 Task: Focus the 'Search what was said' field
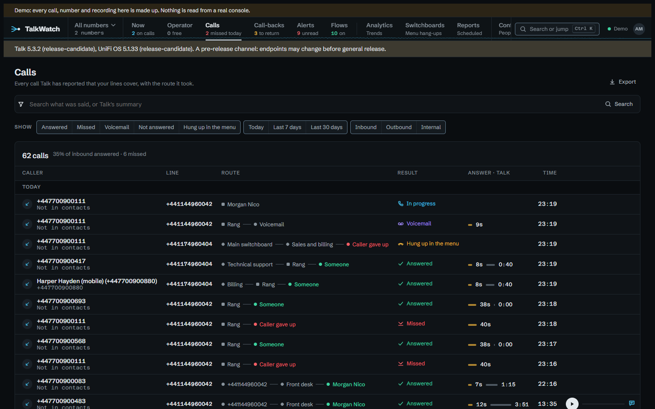click(x=314, y=105)
